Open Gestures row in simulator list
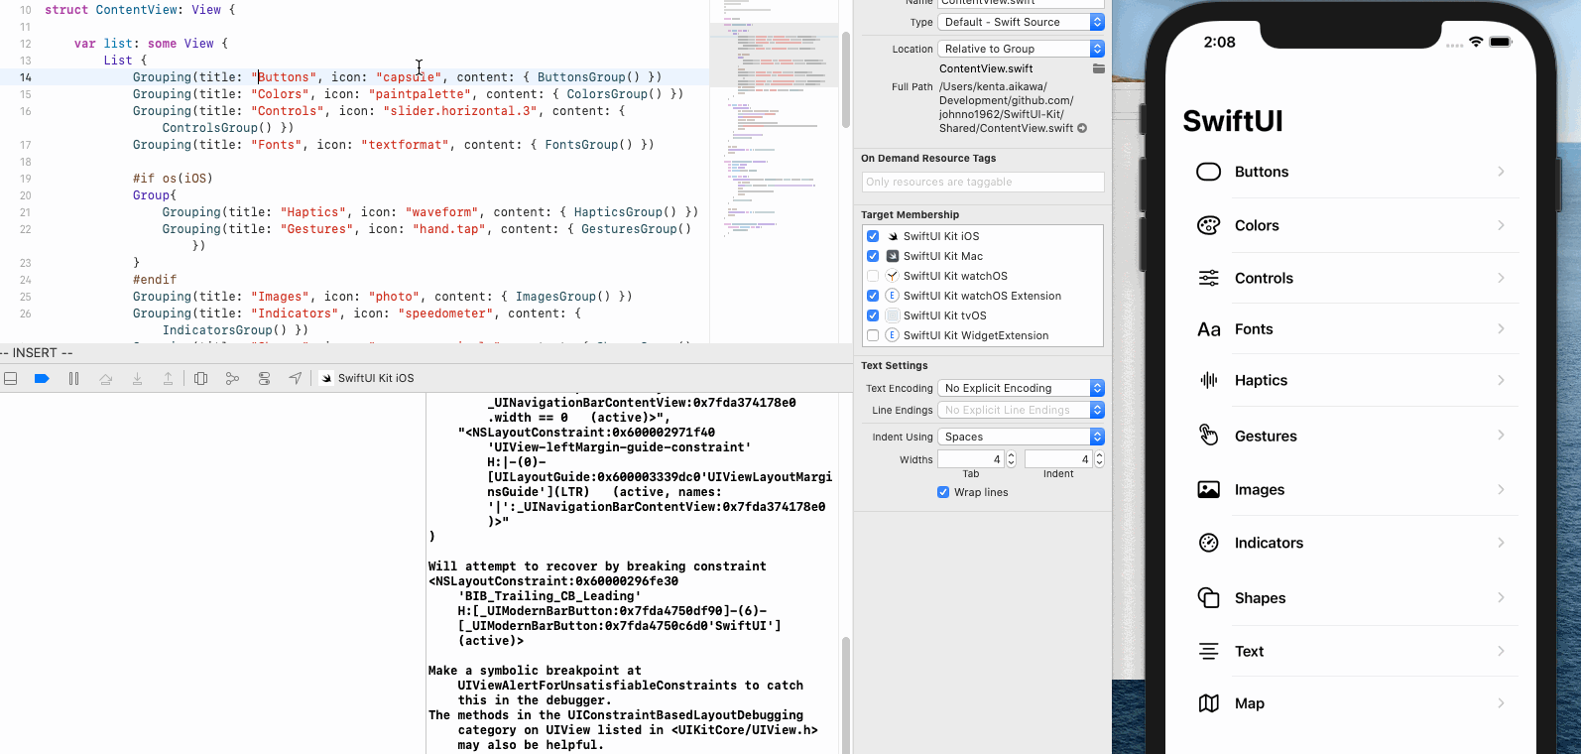 pos(1351,436)
